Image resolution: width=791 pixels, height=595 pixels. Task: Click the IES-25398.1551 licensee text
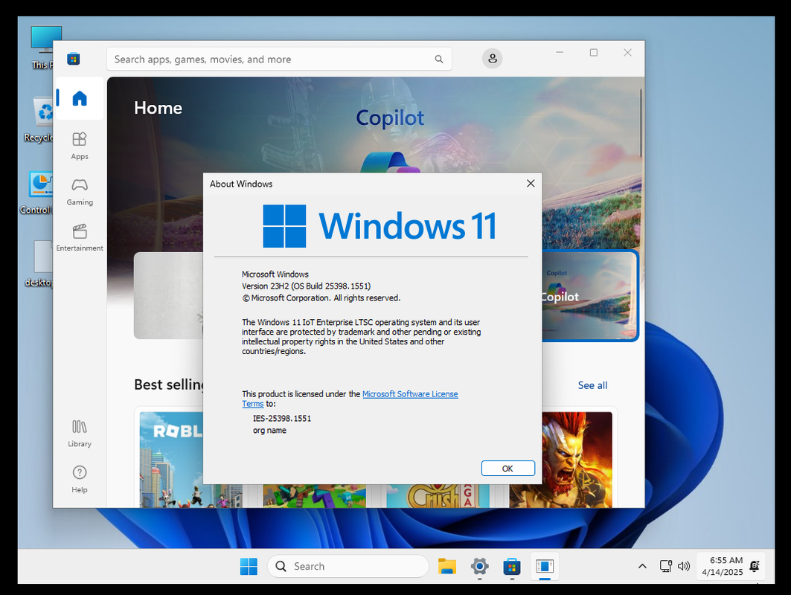(x=282, y=419)
